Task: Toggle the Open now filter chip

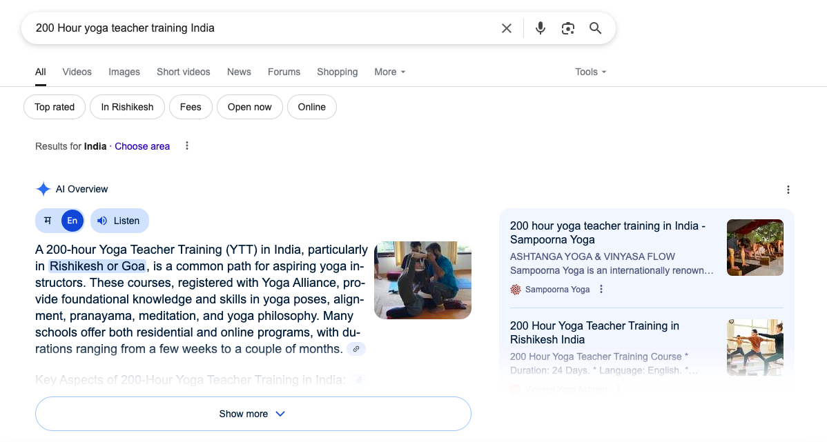Action: pos(249,107)
